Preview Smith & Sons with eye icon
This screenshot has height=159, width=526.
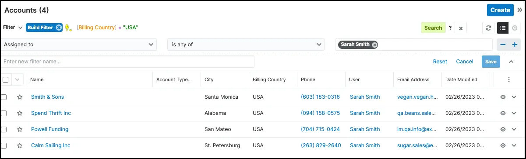(503, 97)
